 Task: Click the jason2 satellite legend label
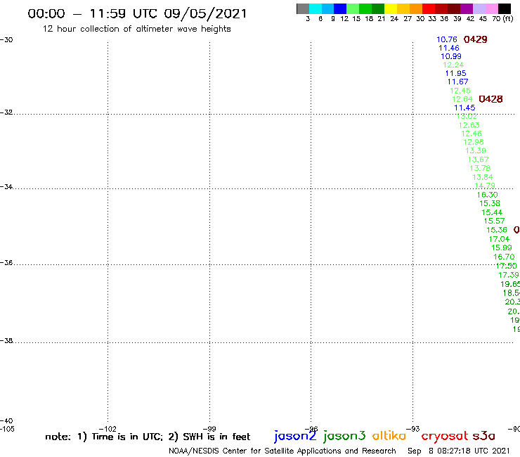tap(295, 437)
